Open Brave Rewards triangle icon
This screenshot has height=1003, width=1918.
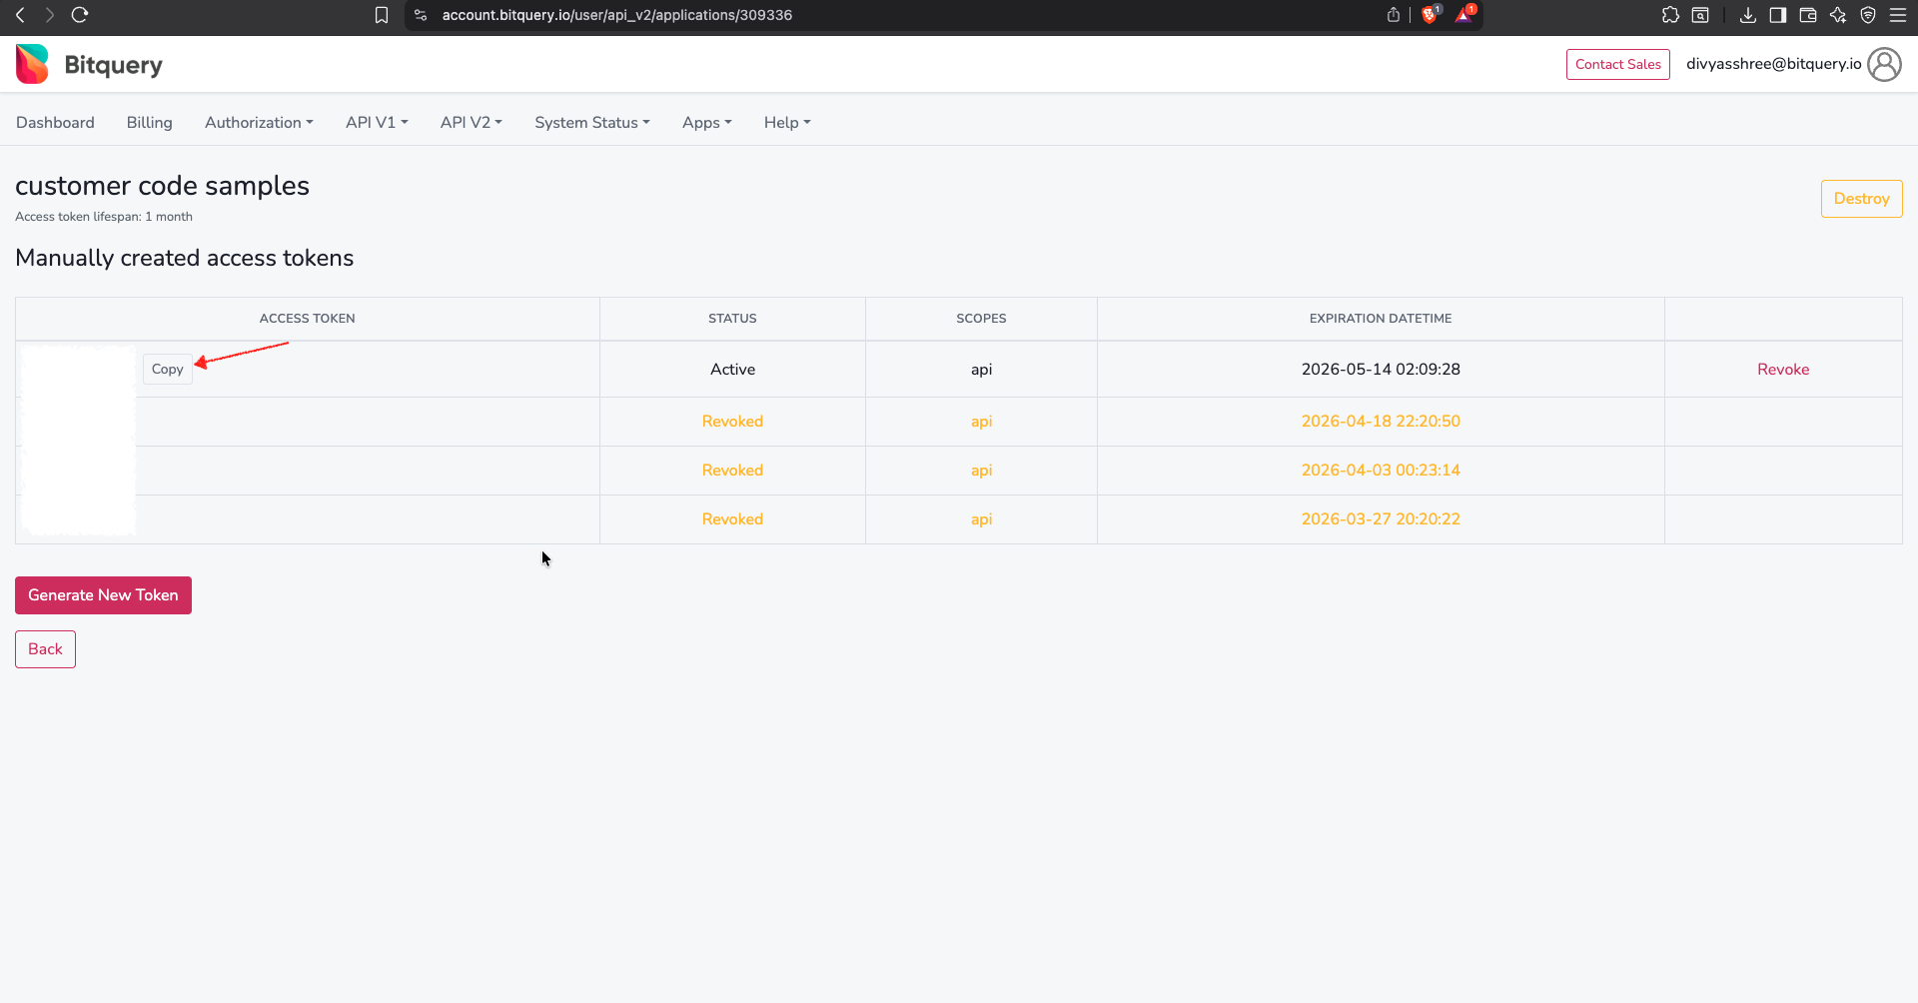click(x=1464, y=14)
